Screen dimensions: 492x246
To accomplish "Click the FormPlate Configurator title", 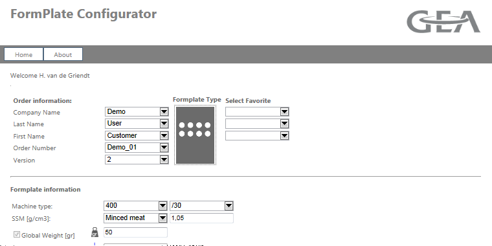I will (x=84, y=14).
